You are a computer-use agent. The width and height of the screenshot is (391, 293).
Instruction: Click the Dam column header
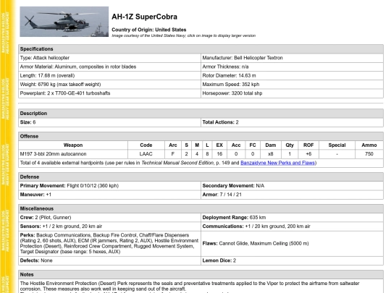(x=271, y=145)
